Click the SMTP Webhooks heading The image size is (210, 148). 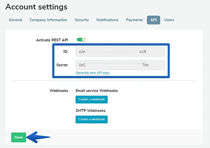point(91,111)
